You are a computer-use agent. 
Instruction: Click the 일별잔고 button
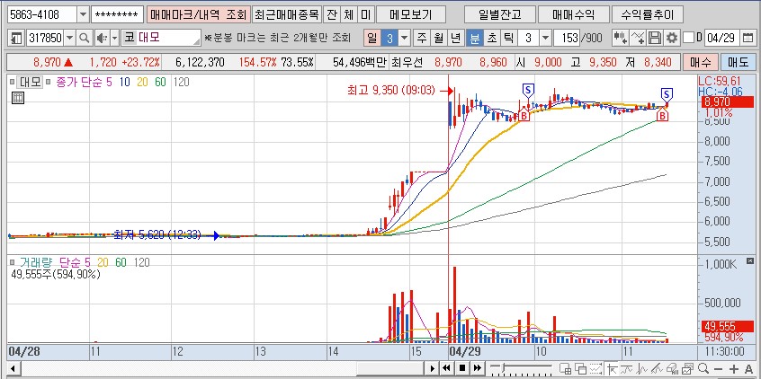[x=500, y=15]
